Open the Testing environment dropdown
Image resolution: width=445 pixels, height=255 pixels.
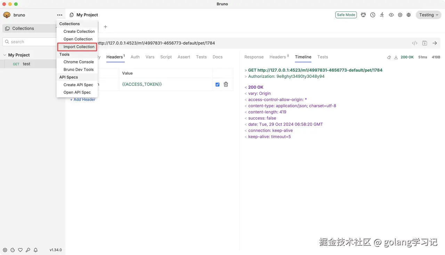[429, 15]
